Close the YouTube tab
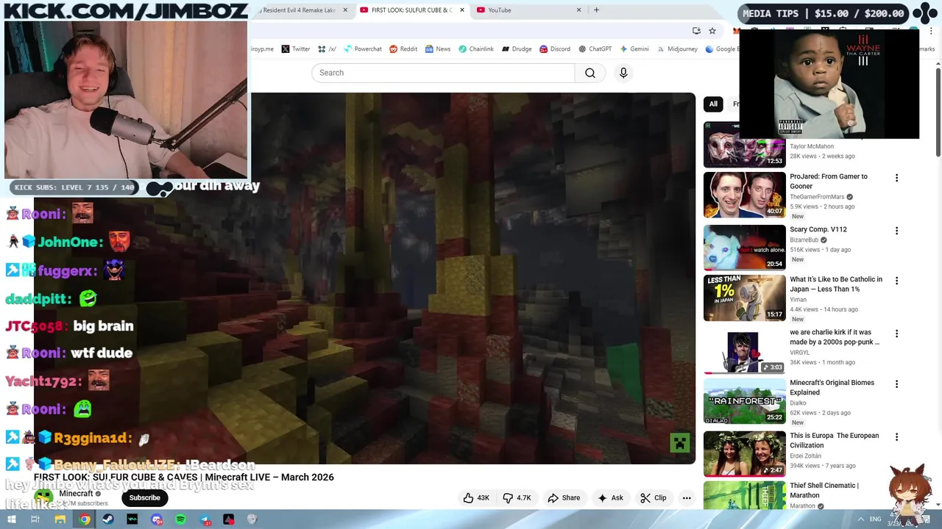 (578, 10)
